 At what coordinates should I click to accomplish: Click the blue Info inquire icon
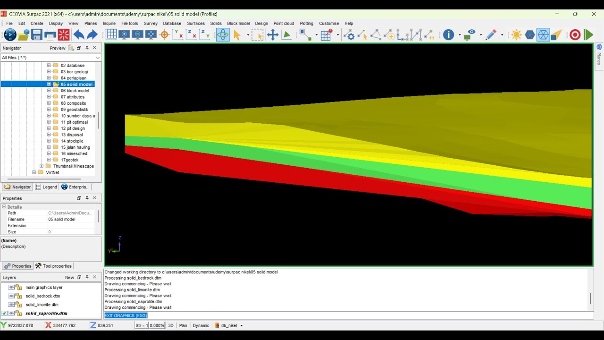pos(448,34)
